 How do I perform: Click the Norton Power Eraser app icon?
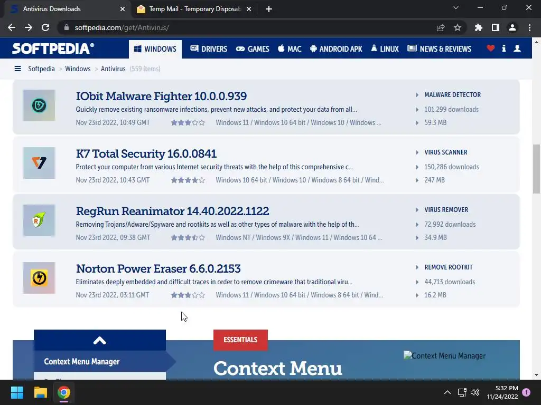39,278
